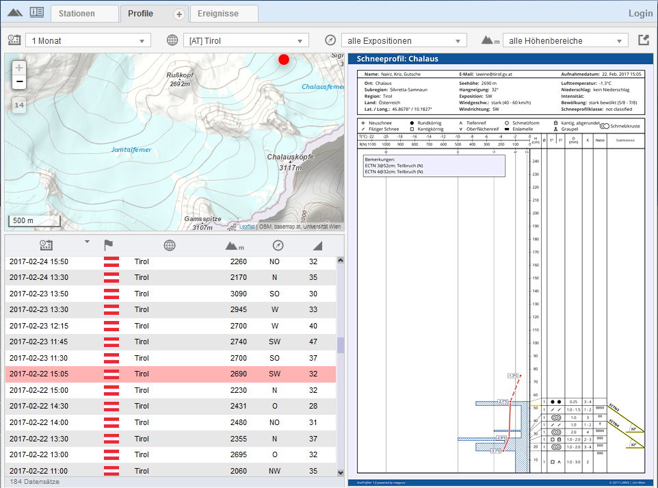Select profile row 2017-02-22 13:00
Image resolution: width=658 pixels, height=488 pixels.
pos(170,455)
